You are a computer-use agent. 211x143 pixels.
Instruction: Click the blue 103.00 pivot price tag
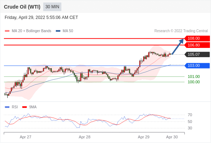(197, 65)
